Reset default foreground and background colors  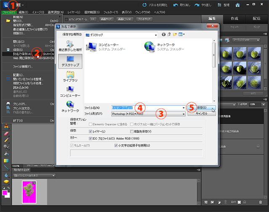click(4, 188)
